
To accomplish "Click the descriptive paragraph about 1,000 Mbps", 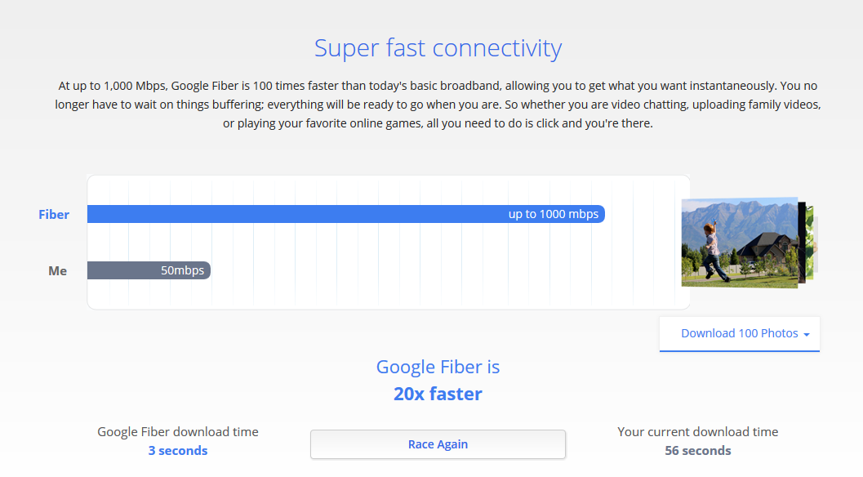I will 438,104.
